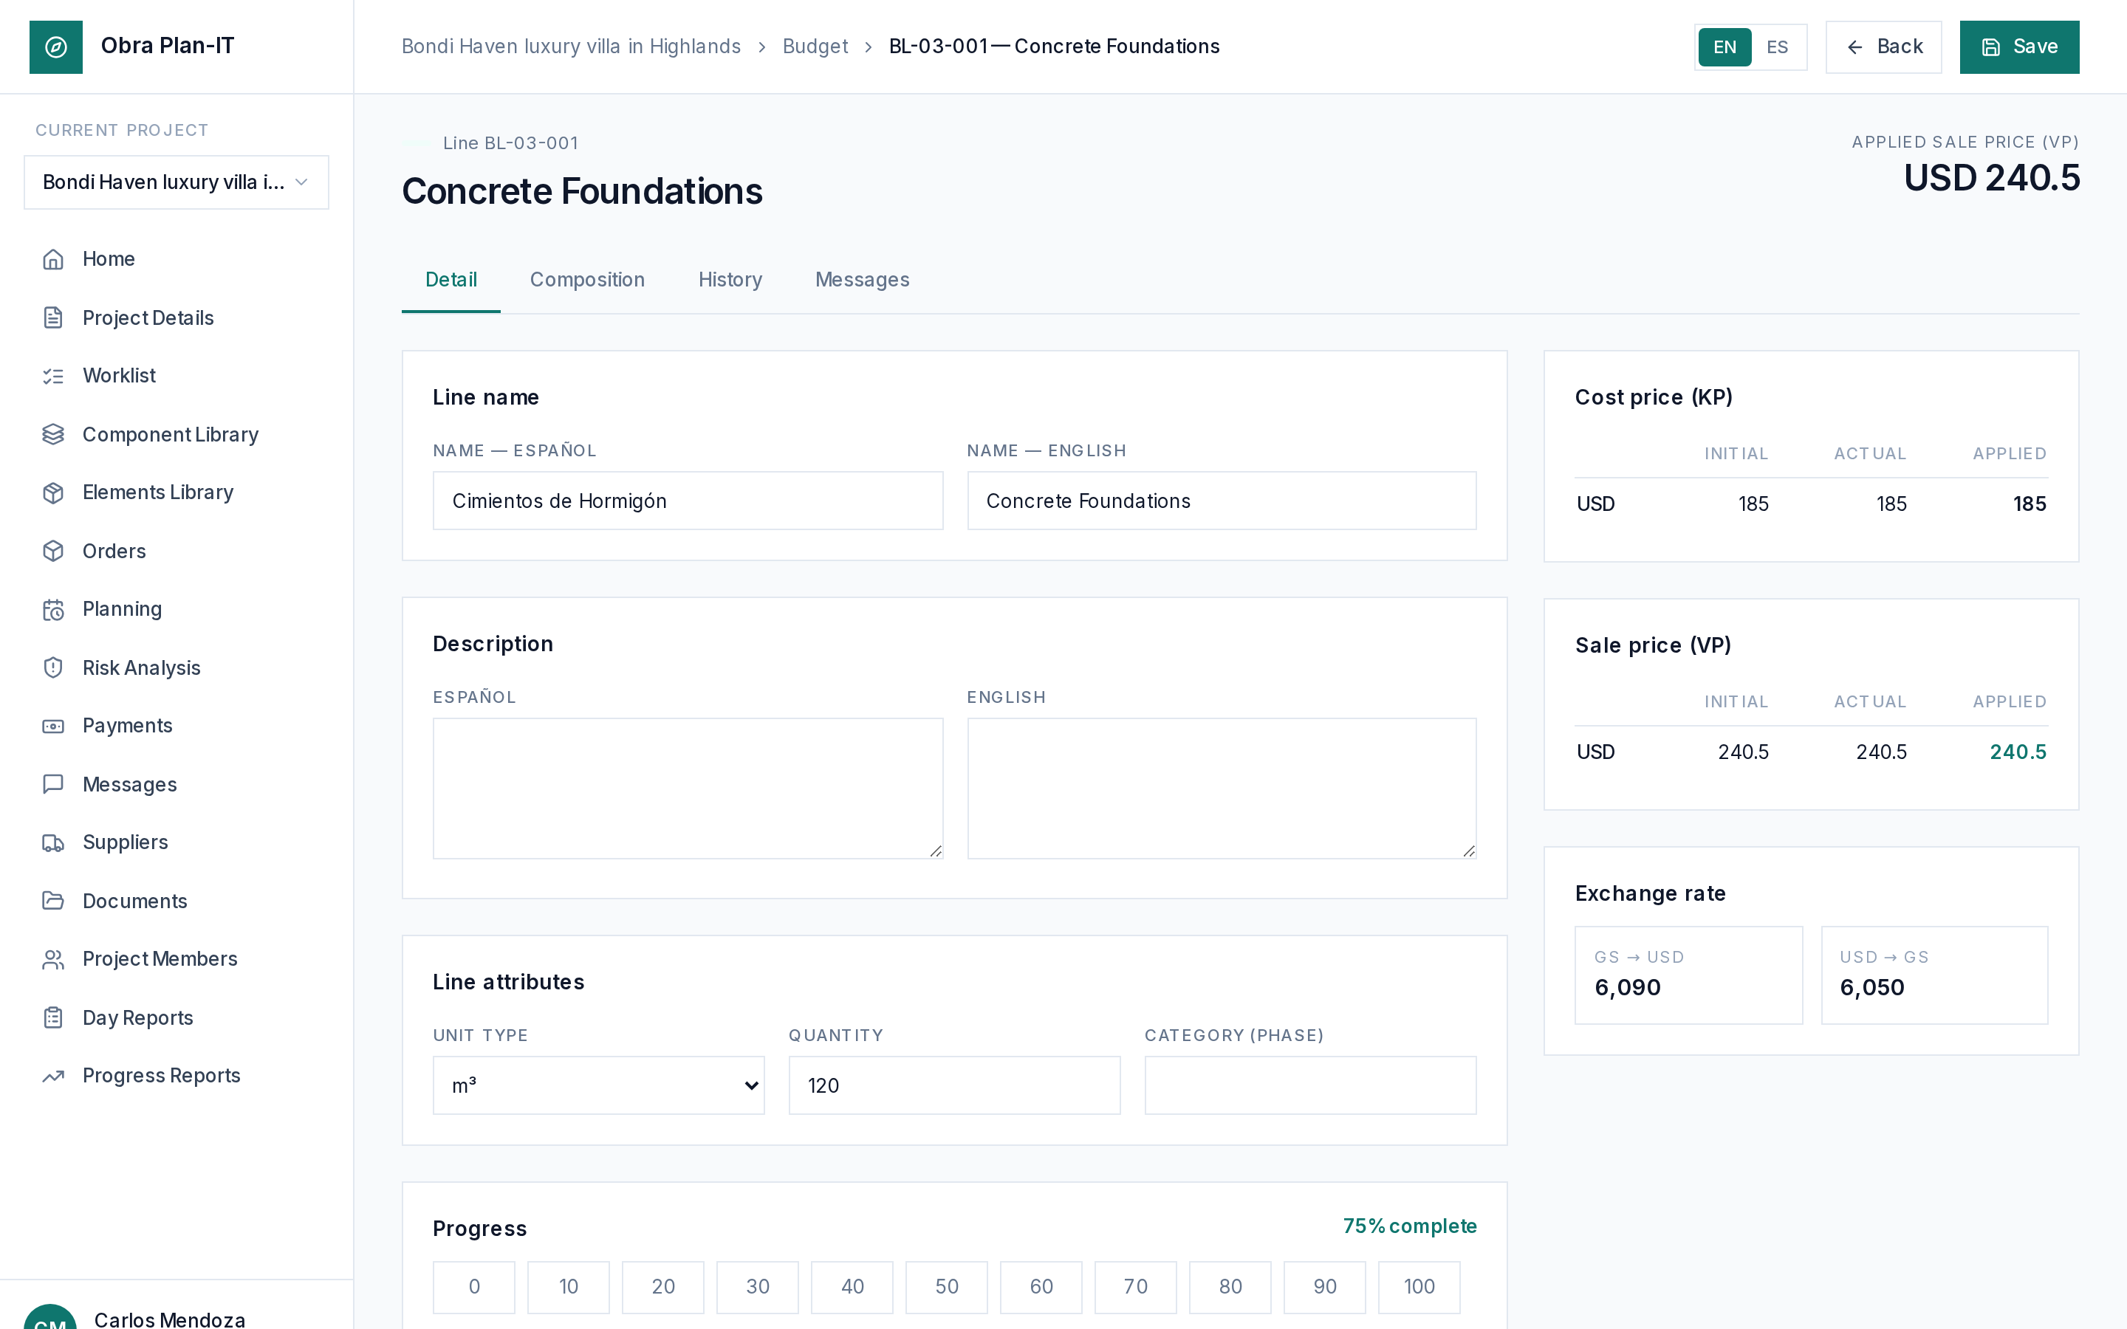Screen dimensions: 2127x1329
Task: Click the Category (Phase) input field
Action: (x=1310, y=1085)
